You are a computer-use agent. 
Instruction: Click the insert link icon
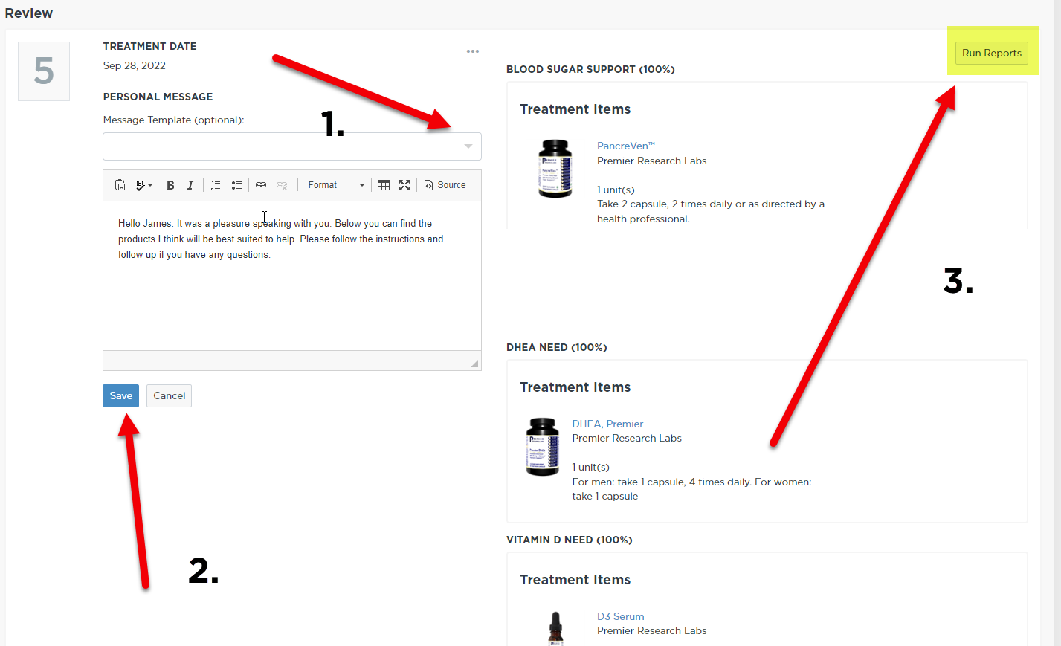(x=261, y=185)
